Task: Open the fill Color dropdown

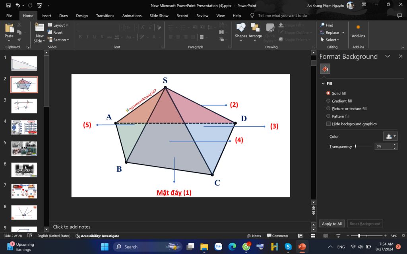Action: (x=390, y=136)
